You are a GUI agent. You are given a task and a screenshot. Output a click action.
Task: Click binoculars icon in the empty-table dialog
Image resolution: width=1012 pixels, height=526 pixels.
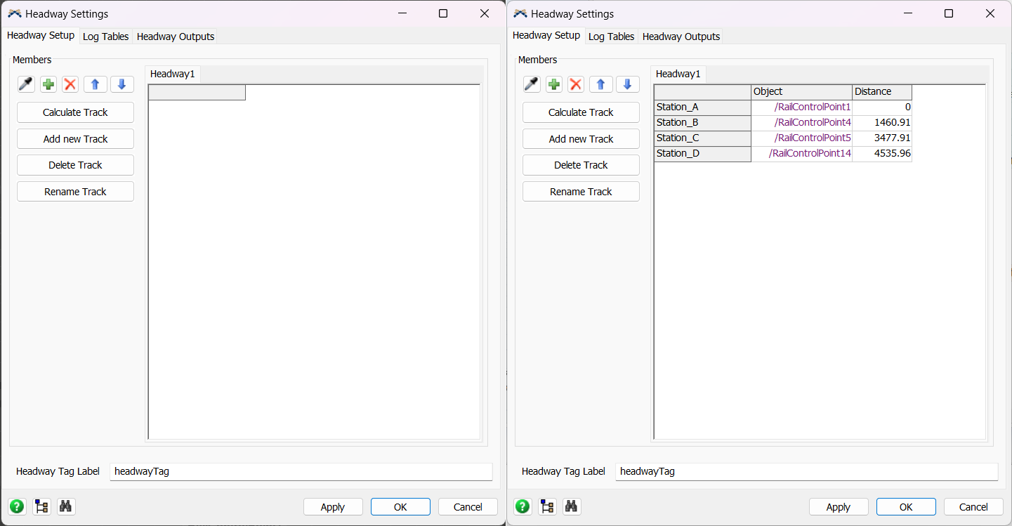[x=66, y=506]
